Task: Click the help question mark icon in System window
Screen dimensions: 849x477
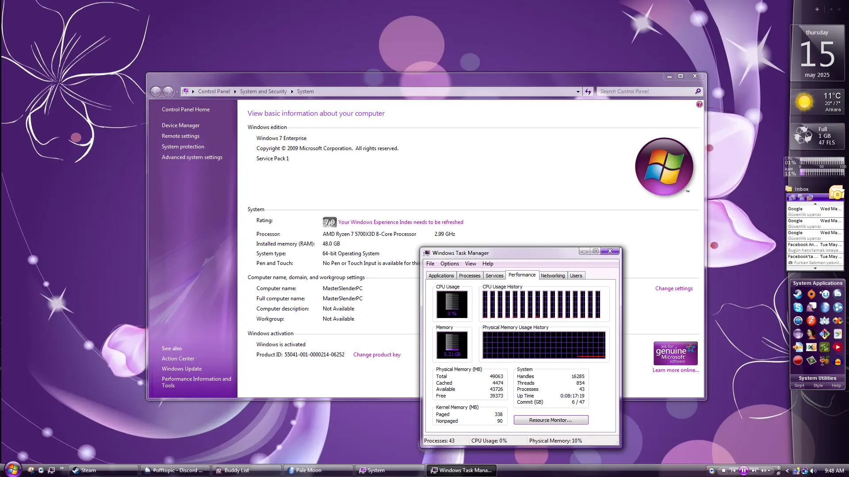Action: 699,104
